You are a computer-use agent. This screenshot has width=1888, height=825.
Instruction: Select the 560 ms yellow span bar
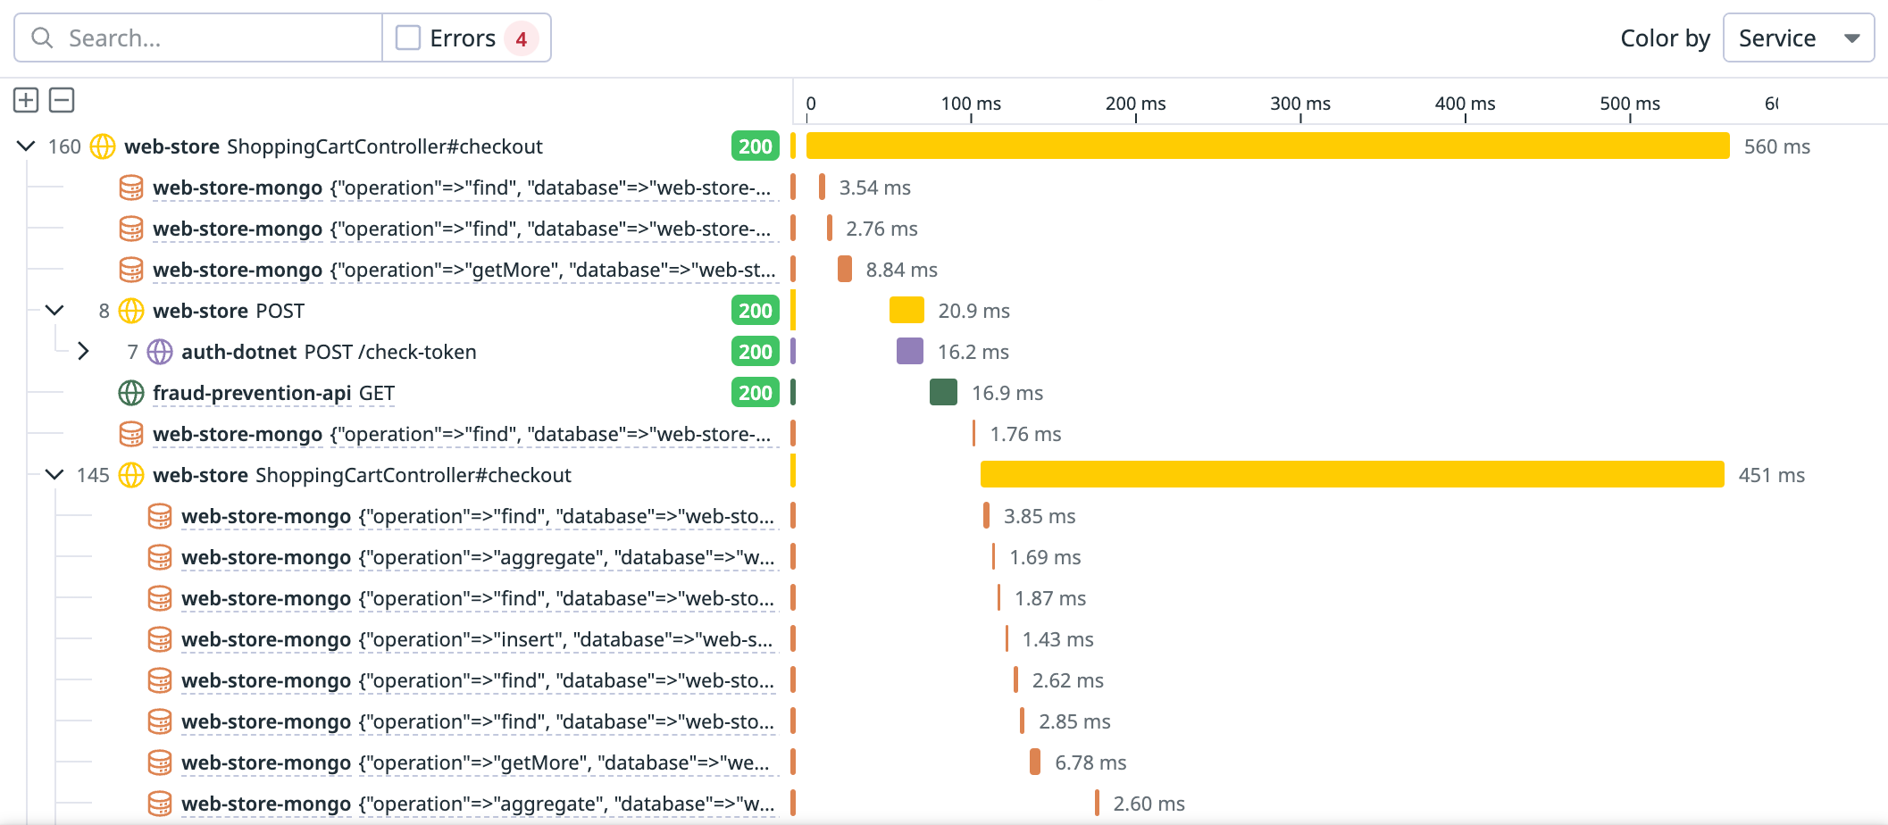[x=1267, y=146]
